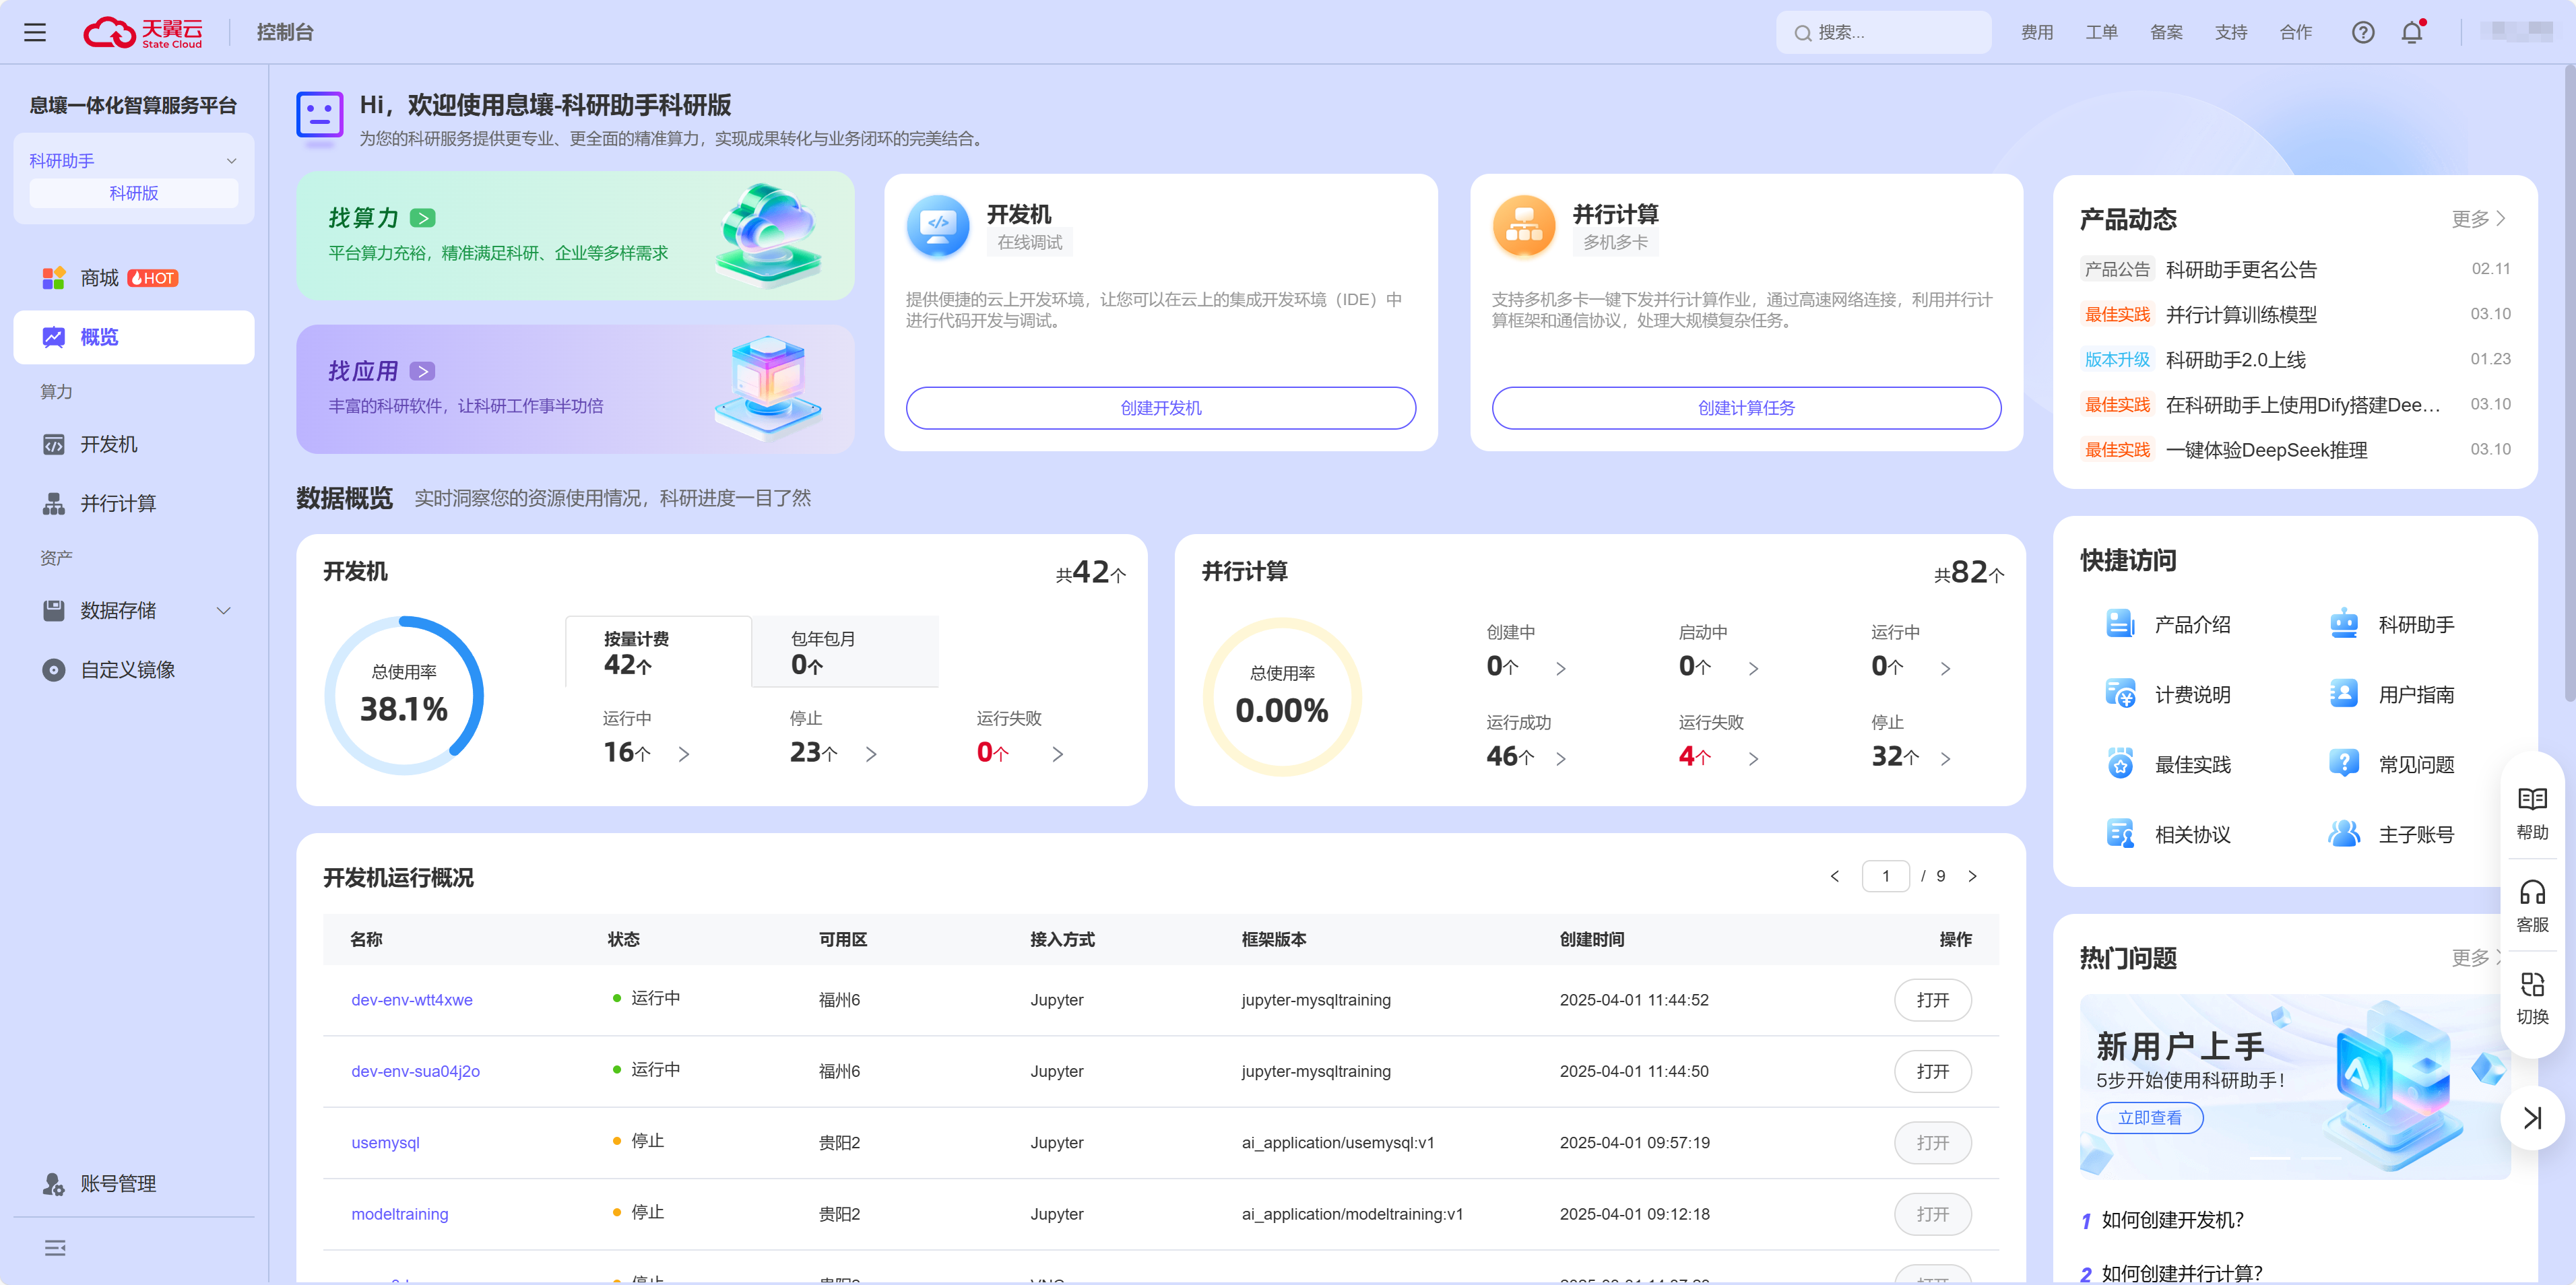Select the 科研版 option
Viewport: 2576px width, 1285px height.
coord(133,193)
